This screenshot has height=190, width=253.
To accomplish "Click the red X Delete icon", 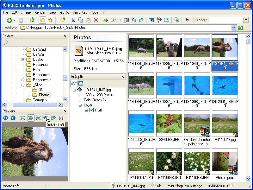I will click(96, 20).
